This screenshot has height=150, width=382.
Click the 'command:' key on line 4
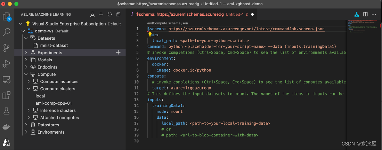[157, 46]
